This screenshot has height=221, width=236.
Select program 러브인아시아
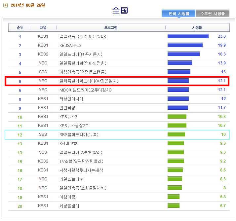coord(71,99)
